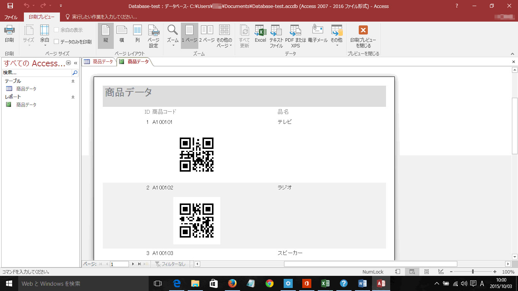518x291 pixels.
Task: Select the 印刷プレビュー ribbon tab
Action: coord(42,17)
